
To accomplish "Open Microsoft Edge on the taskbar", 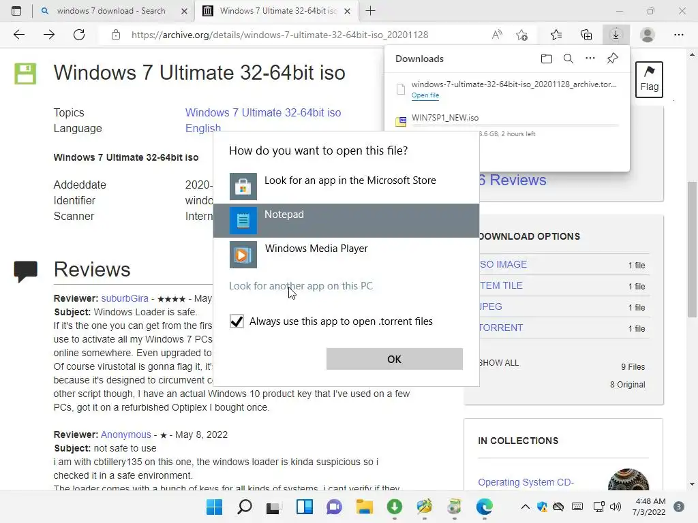I will point(484,507).
